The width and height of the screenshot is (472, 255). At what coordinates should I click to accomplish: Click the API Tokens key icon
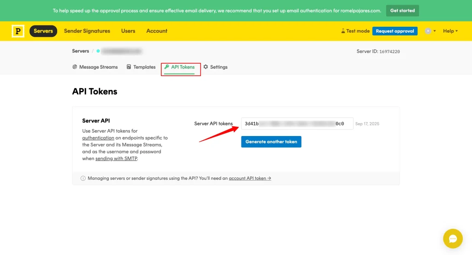click(x=167, y=67)
